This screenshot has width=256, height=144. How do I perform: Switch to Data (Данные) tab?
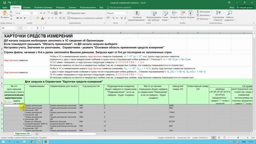point(72,8)
